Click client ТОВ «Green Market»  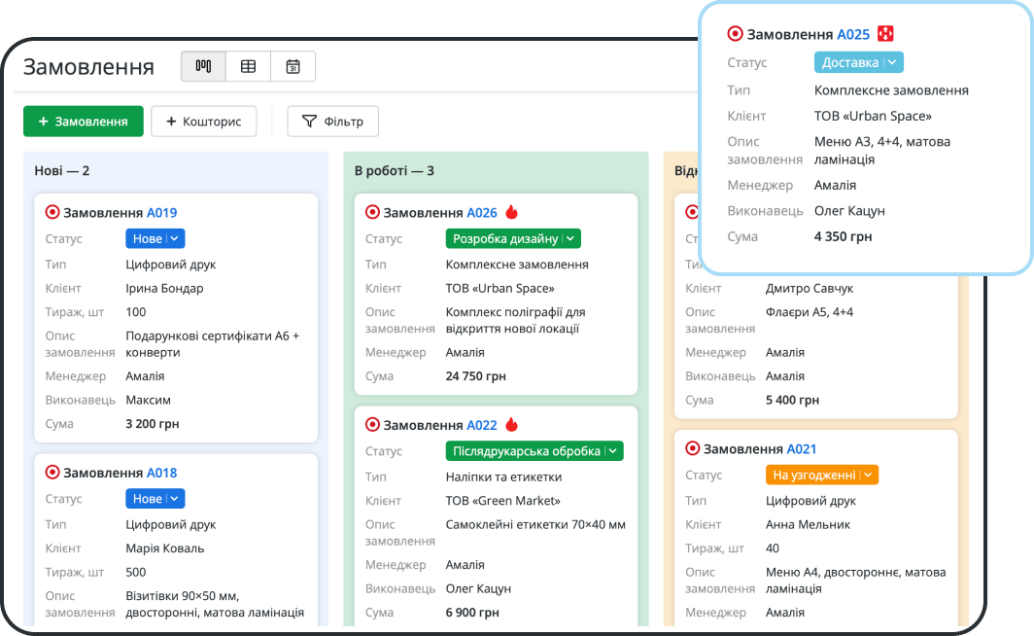(x=503, y=501)
